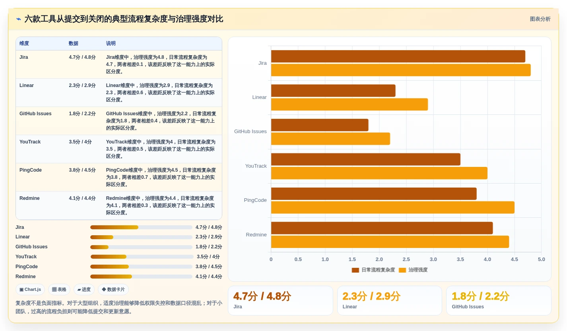Click the main title 六款工具从提交到关闭
This screenshot has width=567, height=331.
tap(124, 19)
